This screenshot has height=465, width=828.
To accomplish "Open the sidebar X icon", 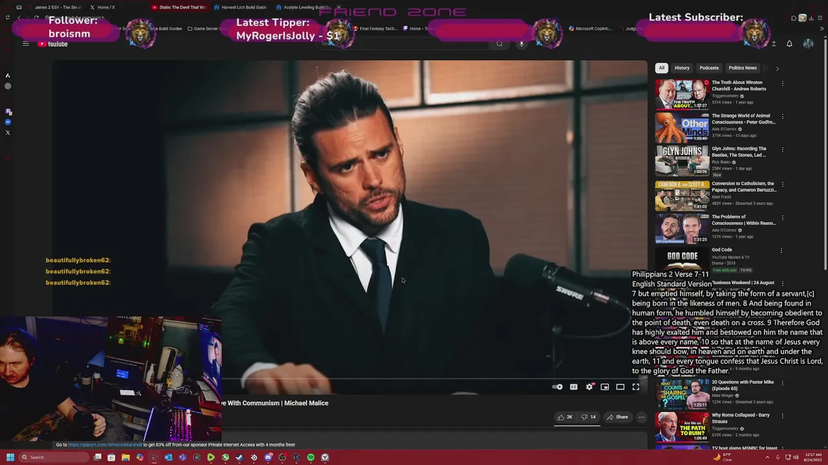I will [x=8, y=132].
